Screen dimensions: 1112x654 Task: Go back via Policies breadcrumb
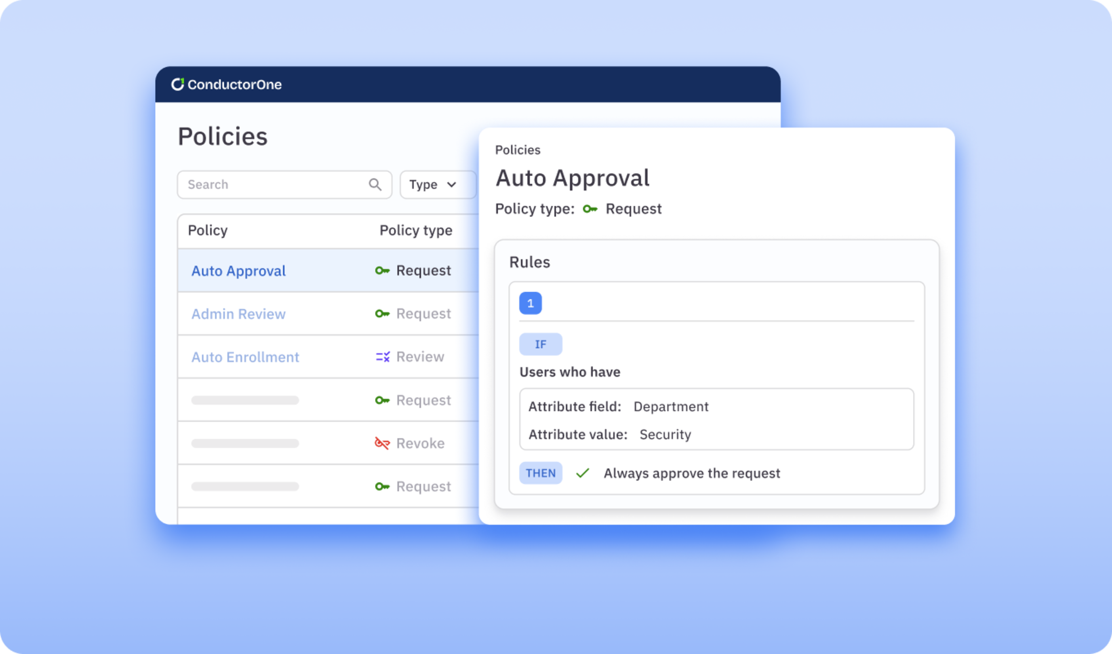pyautogui.click(x=518, y=150)
